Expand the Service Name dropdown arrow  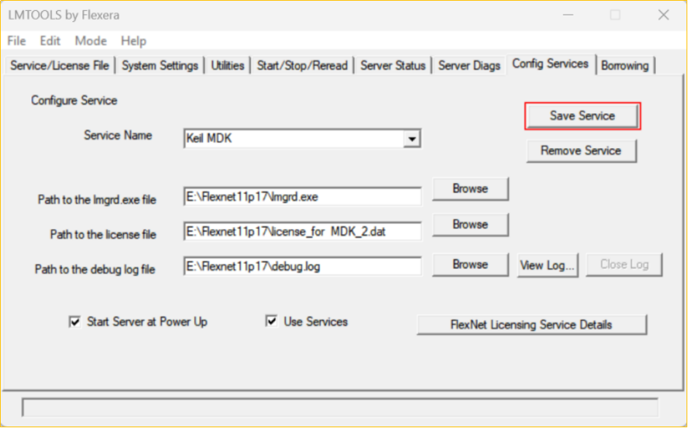tap(412, 138)
